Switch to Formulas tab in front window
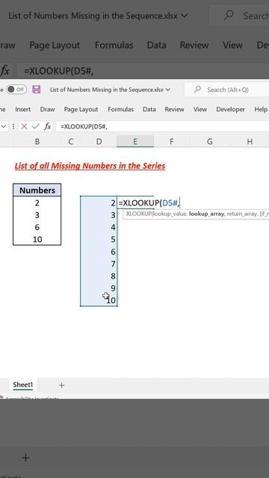Viewport: 269px width, 478px height. pyautogui.click(x=121, y=109)
